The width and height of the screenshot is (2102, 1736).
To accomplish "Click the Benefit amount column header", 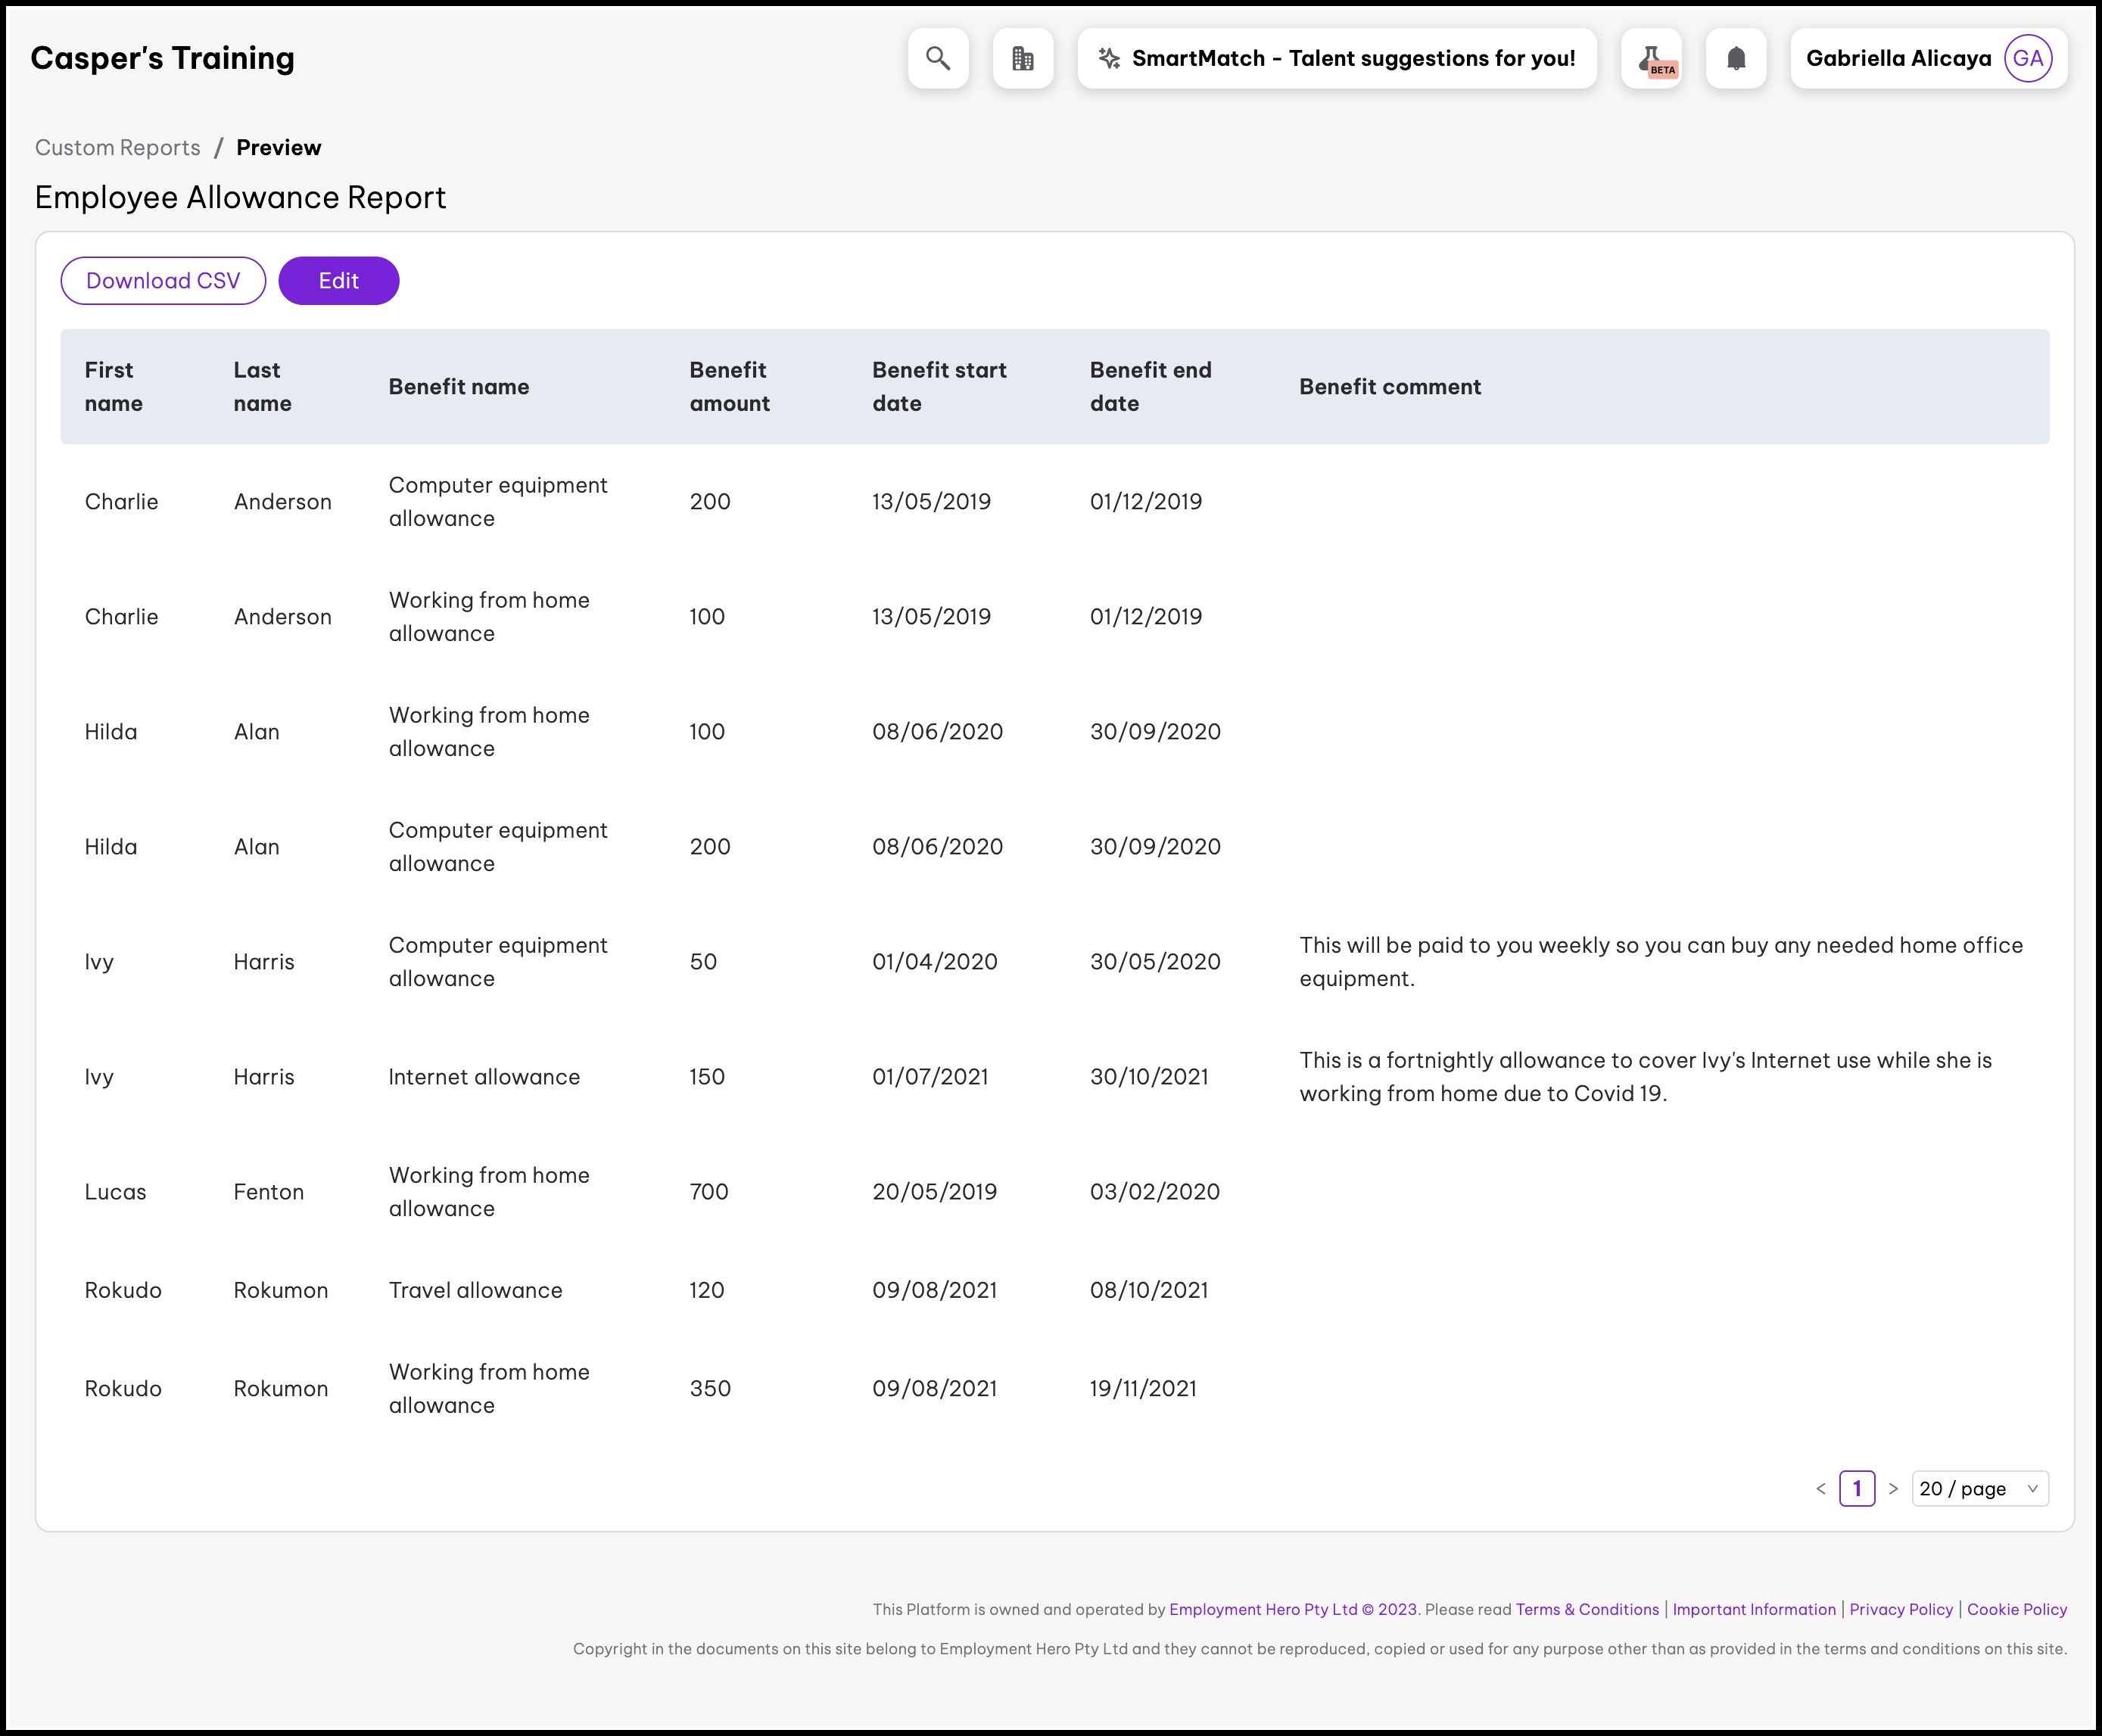I will coord(729,387).
